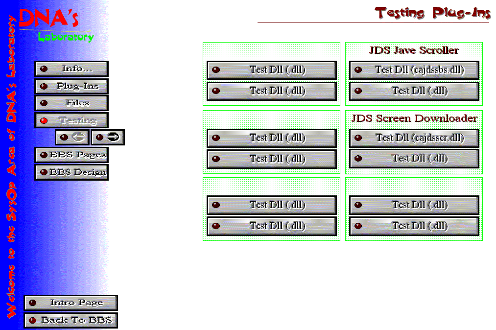Go to the Files section
The image size is (496, 330).
click(x=71, y=103)
